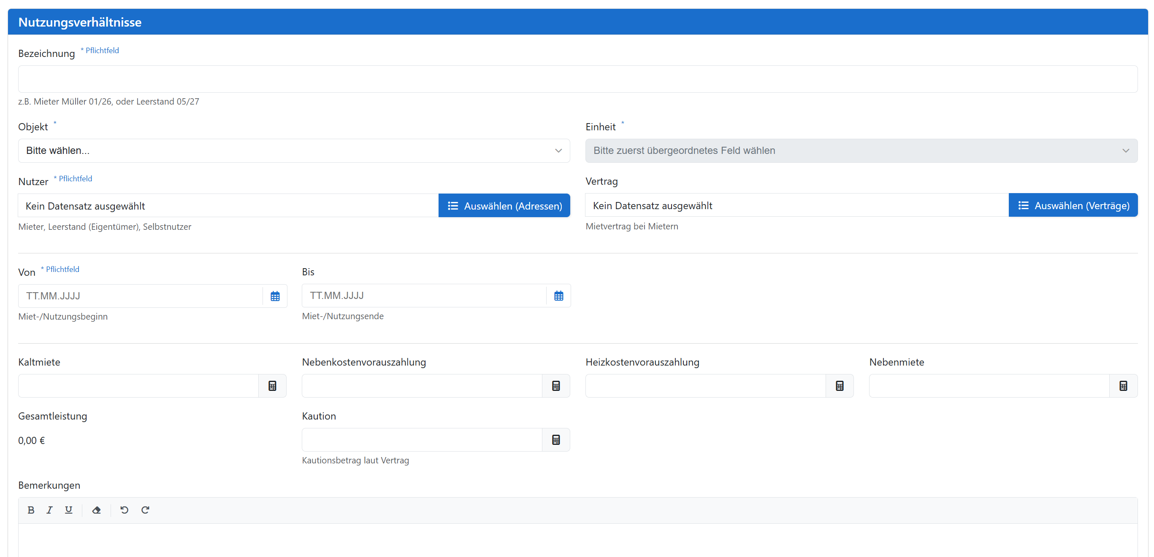The width and height of the screenshot is (1154, 557).
Task: Open the calculator for Kaltmiete
Action: tap(272, 386)
